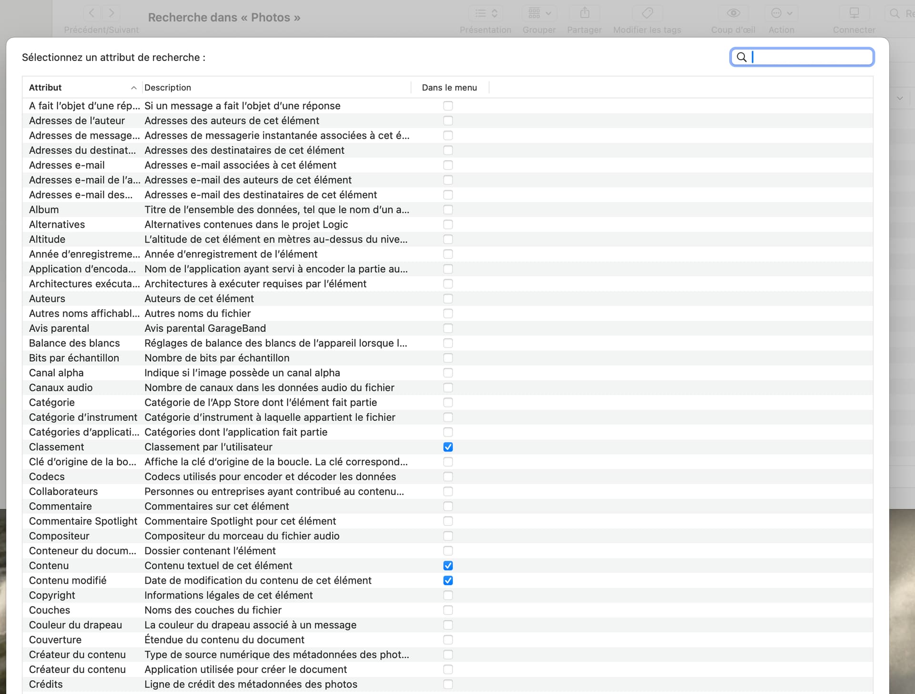Focus the attribute search input field
Viewport: 915px width, 694px height.
tap(810, 57)
